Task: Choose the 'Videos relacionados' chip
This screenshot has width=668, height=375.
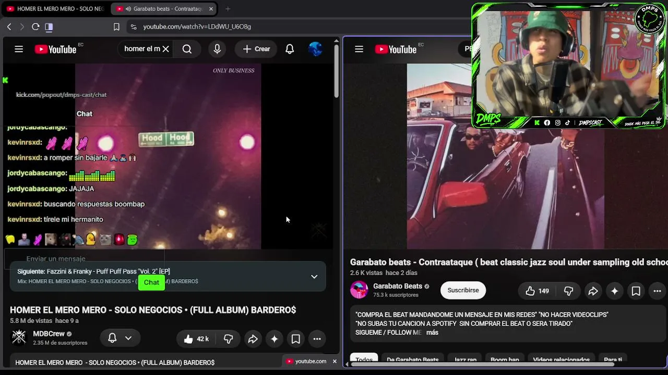Action: click(x=561, y=360)
